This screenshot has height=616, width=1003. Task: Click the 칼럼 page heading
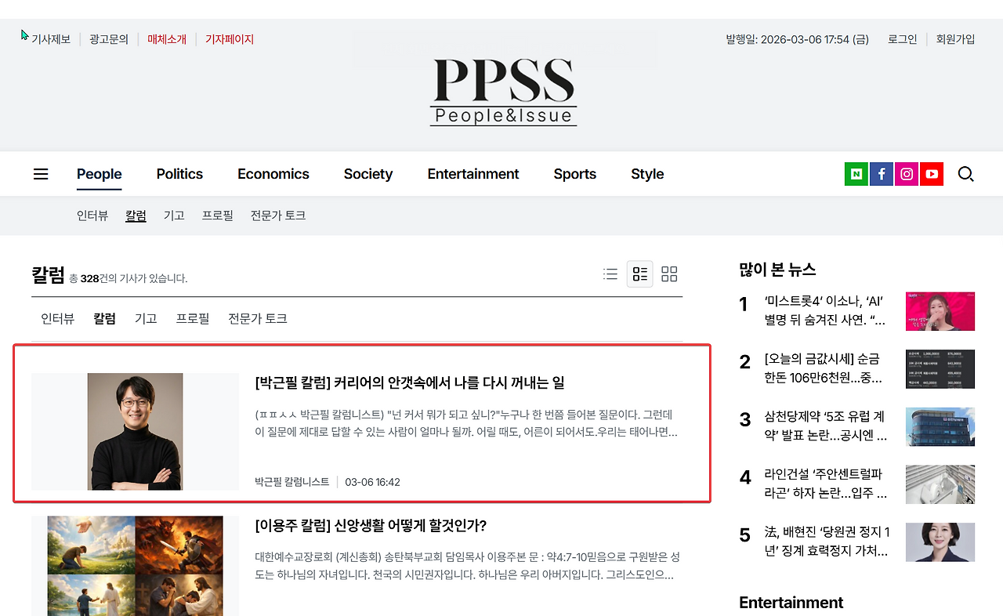coord(48,275)
